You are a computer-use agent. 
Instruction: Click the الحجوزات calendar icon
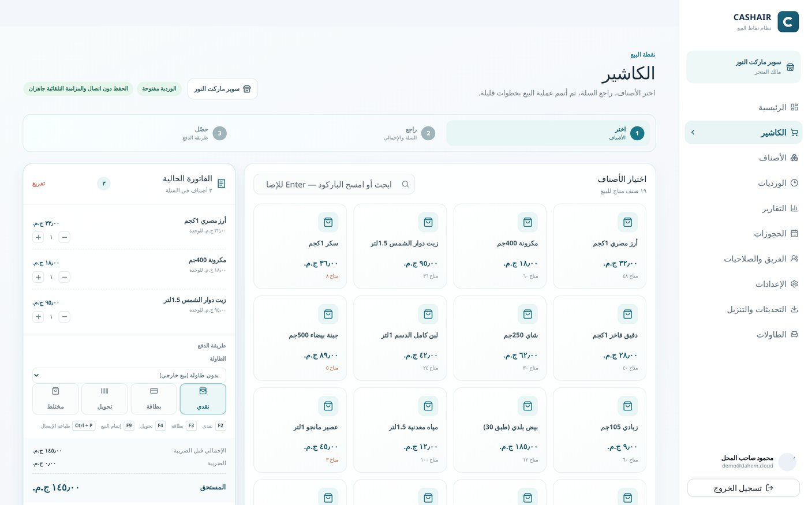click(x=794, y=234)
